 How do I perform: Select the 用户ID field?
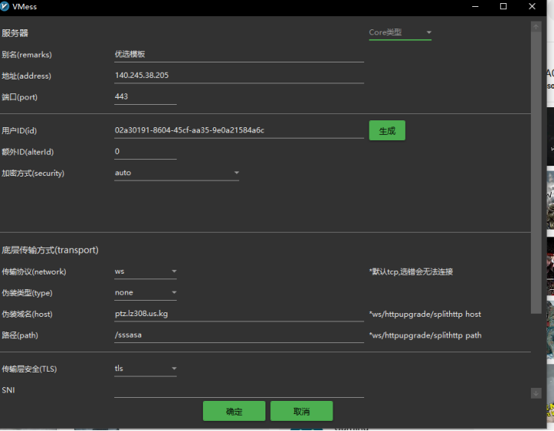pyautogui.click(x=238, y=130)
